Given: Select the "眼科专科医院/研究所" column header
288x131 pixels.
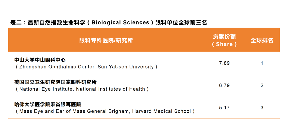Looking at the screenshot, I should 106,40.
